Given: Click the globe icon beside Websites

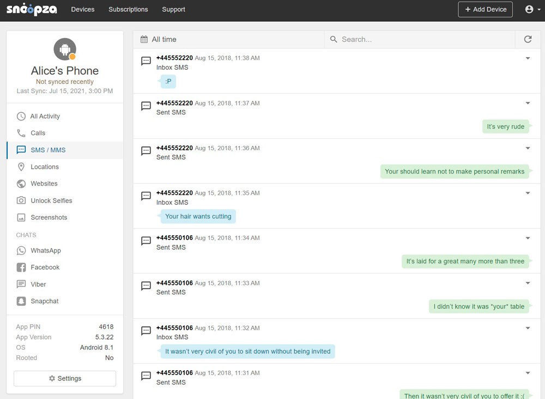Looking at the screenshot, I should pos(21,183).
